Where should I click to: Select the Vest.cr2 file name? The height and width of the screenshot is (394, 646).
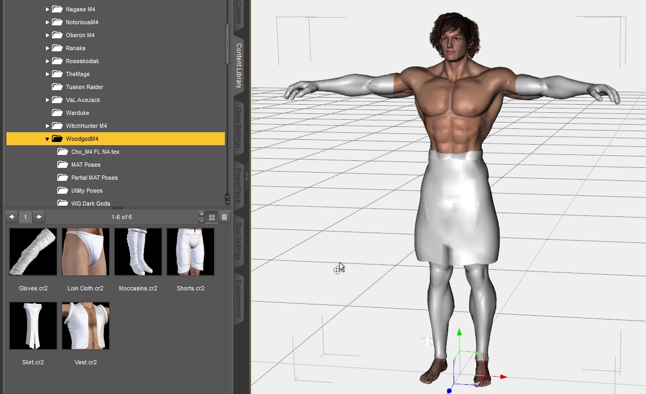click(86, 362)
